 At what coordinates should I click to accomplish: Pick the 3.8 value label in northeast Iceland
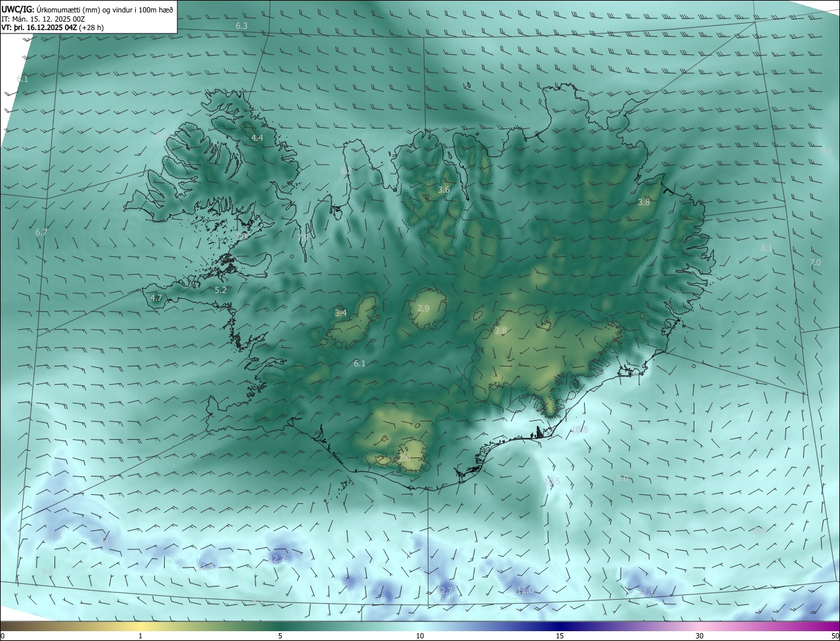(644, 203)
